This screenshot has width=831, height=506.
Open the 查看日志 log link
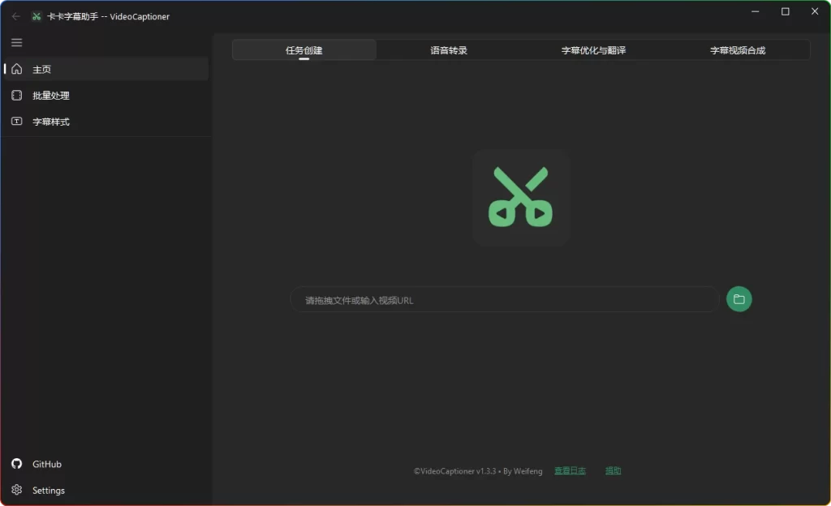[570, 470]
